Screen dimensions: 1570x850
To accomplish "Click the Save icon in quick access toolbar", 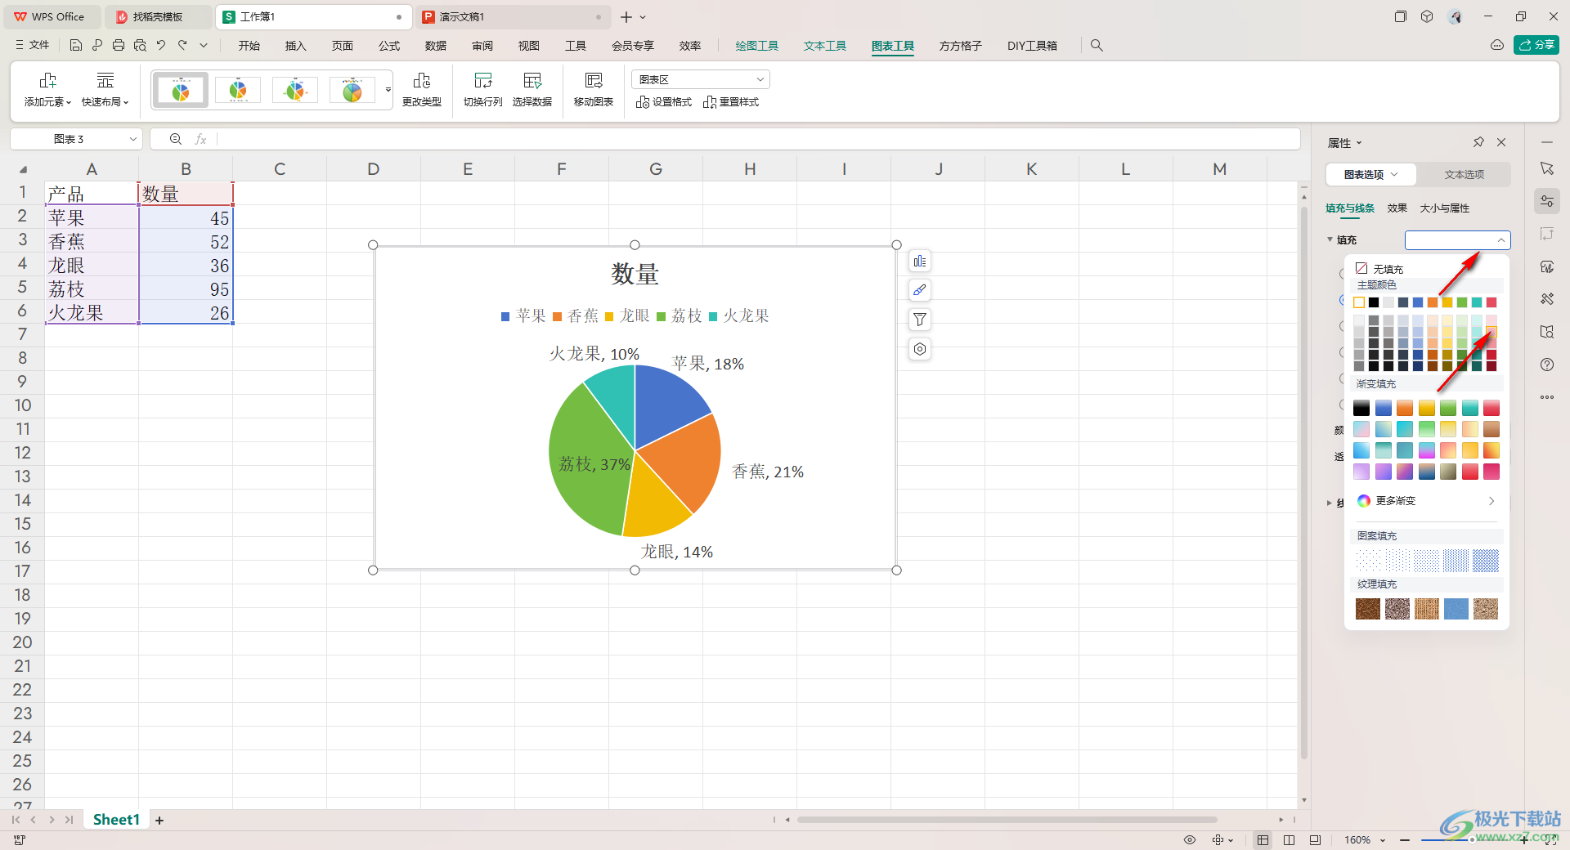I will [76, 46].
